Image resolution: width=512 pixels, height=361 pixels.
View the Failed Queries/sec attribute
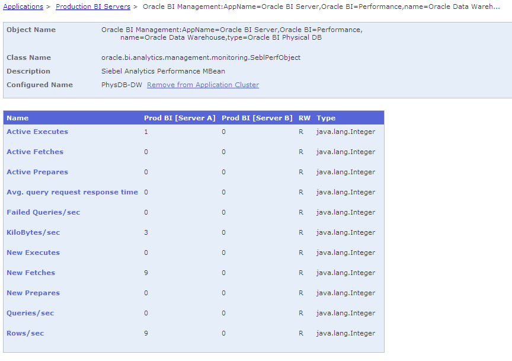click(x=43, y=212)
